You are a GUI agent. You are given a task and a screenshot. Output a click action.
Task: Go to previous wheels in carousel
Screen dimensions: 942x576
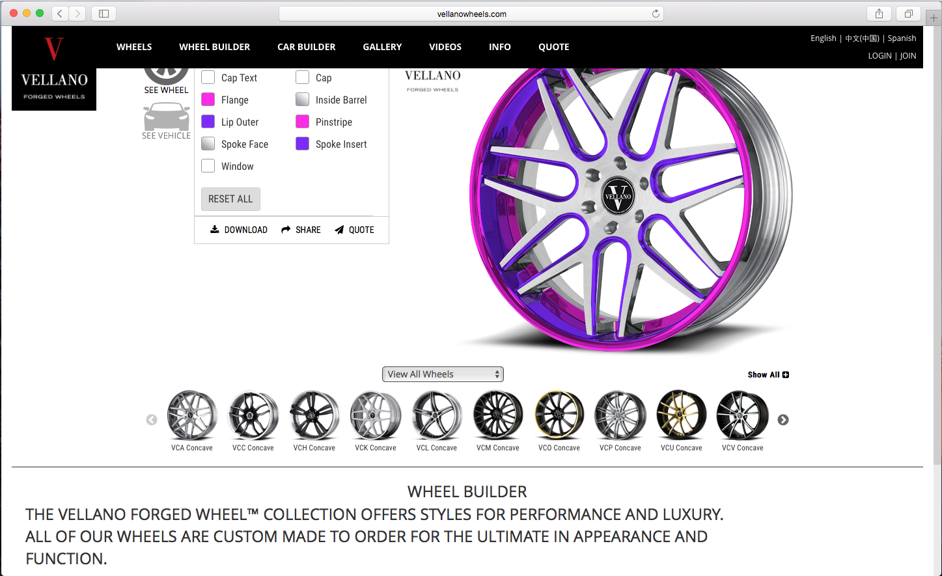click(152, 420)
